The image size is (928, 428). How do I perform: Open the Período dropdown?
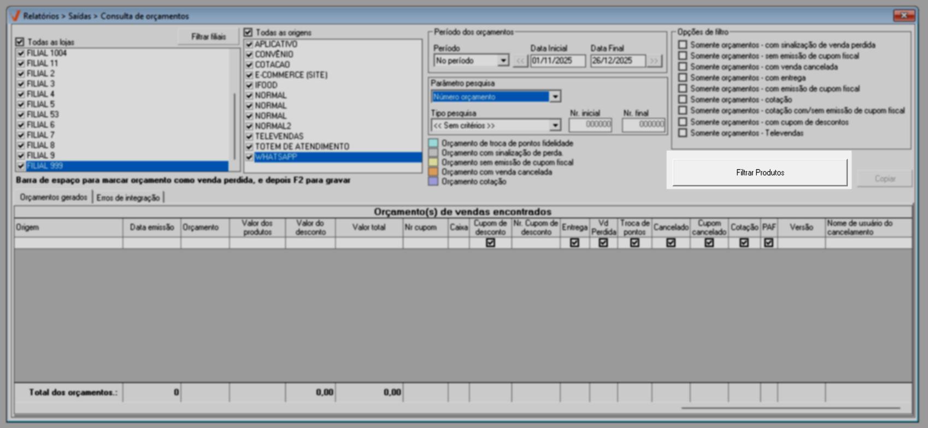click(503, 61)
